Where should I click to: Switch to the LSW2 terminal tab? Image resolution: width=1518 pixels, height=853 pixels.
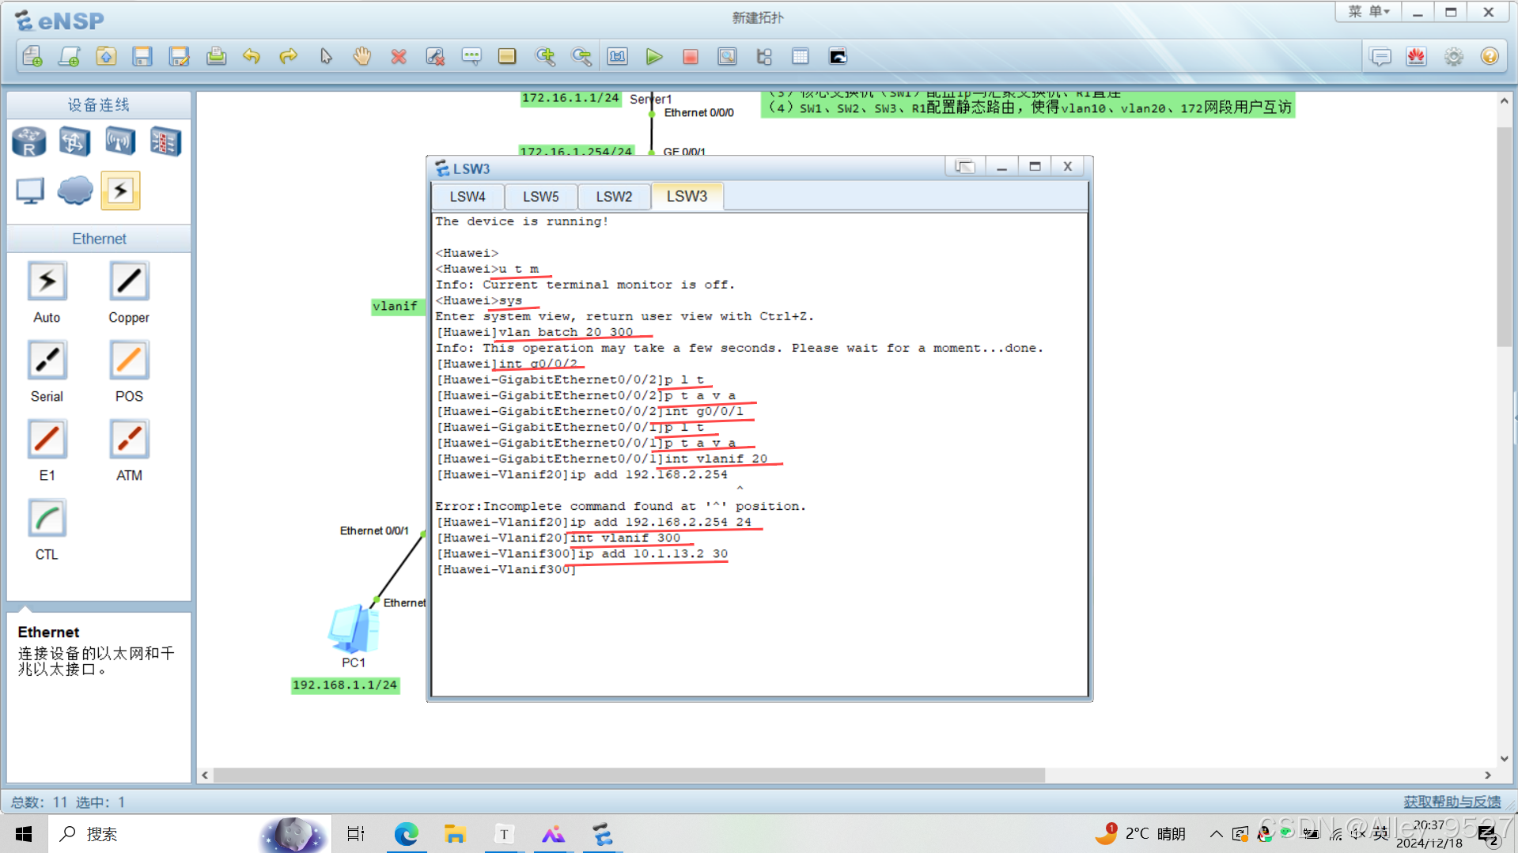(x=614, y=197)
